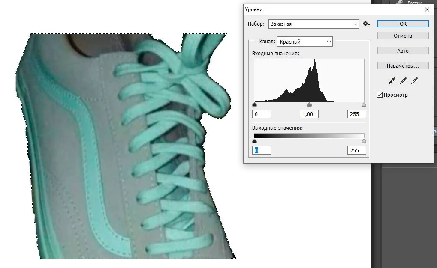Click the red channel histogram
437x268 pixels.
pos(309,80)
